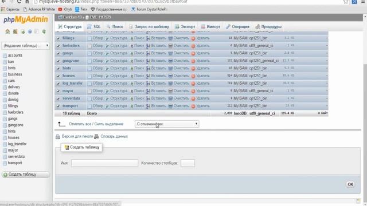Open the Routines tab

[268, 27]
